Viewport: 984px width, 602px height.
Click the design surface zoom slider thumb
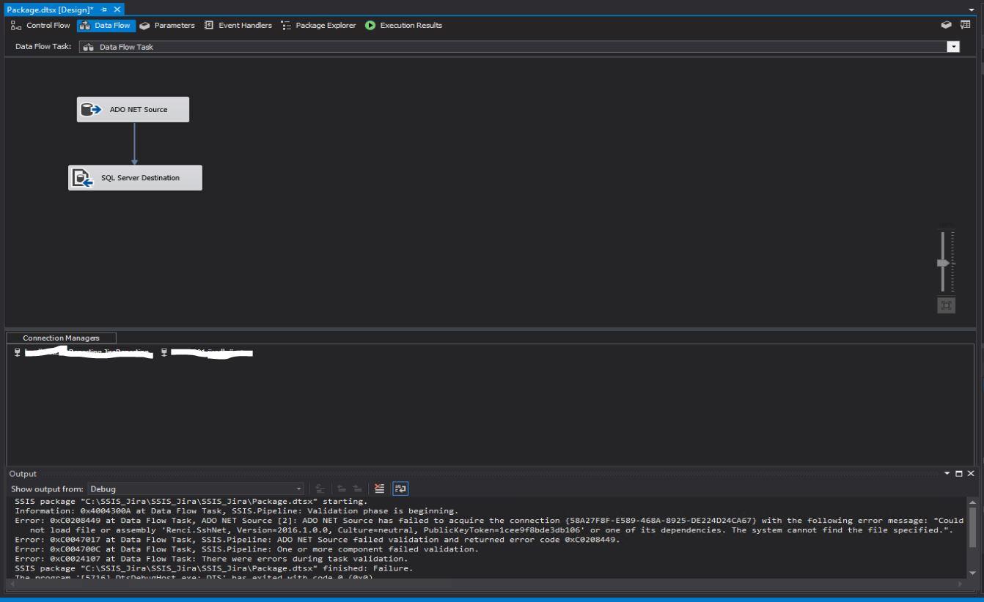point(944,263)
